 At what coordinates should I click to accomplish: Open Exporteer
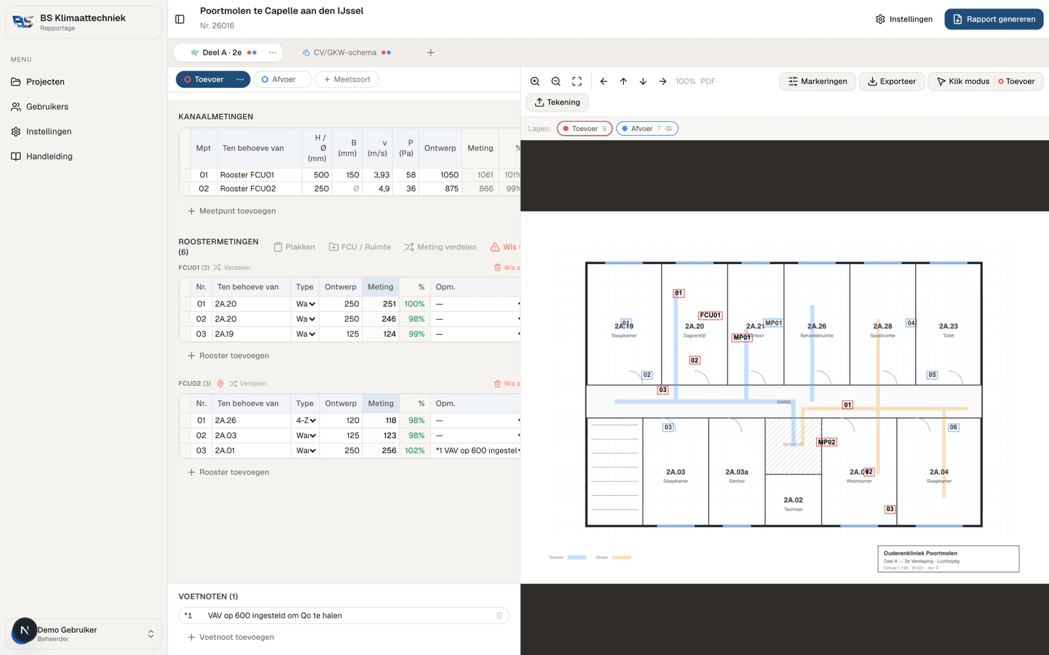click(x=892, y=81)
